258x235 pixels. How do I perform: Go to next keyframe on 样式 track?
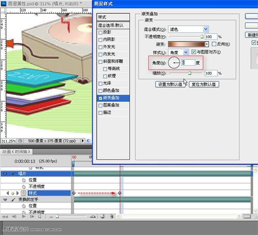(x=17, y=193)
